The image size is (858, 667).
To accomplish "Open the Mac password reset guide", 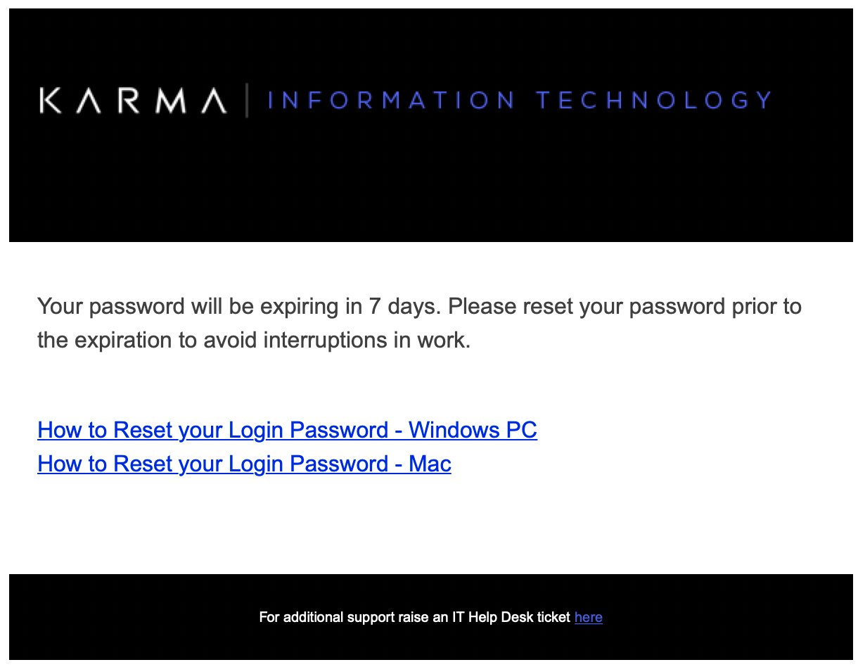I will [244, 464].
